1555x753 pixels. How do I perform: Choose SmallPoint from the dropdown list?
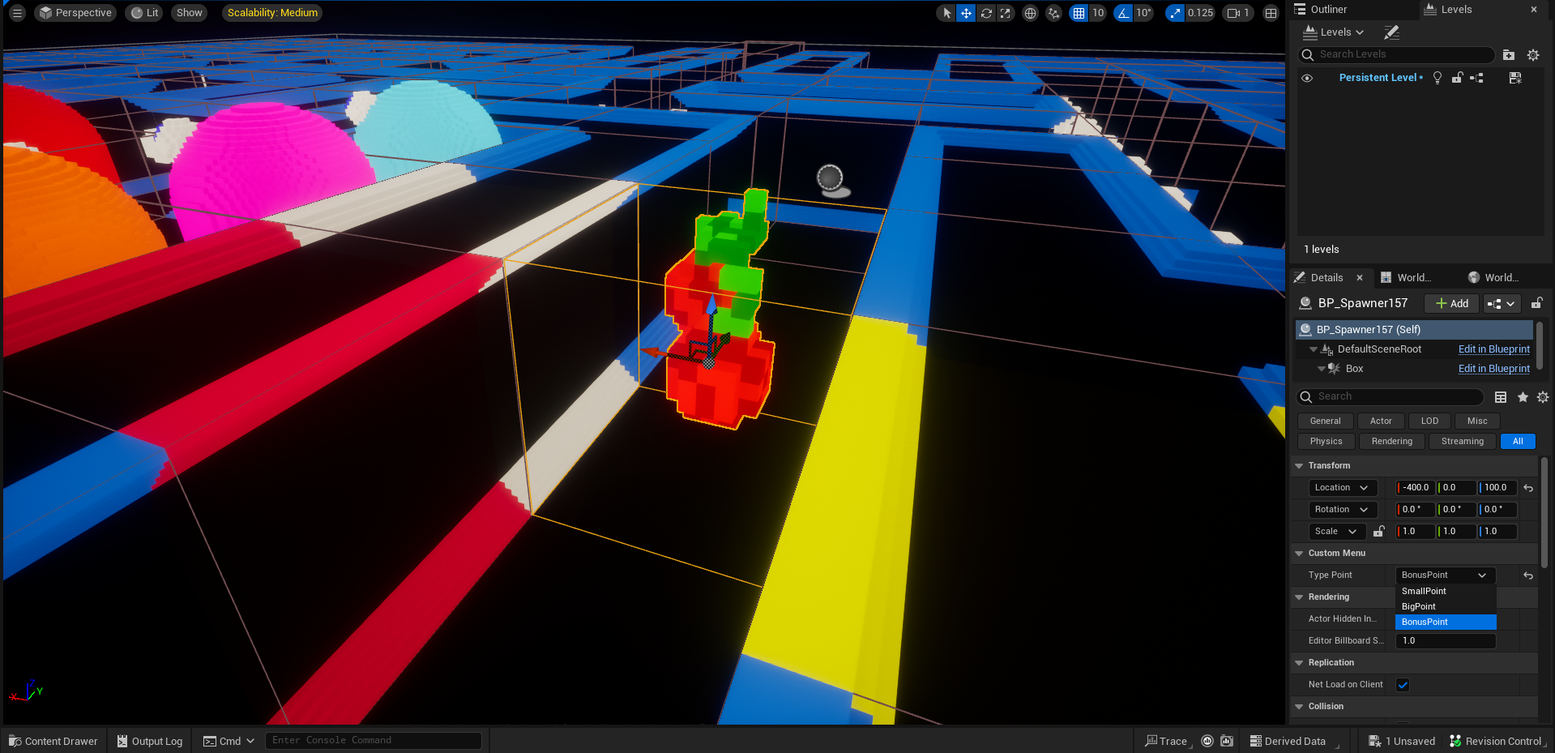click(x=1446, y=592)
